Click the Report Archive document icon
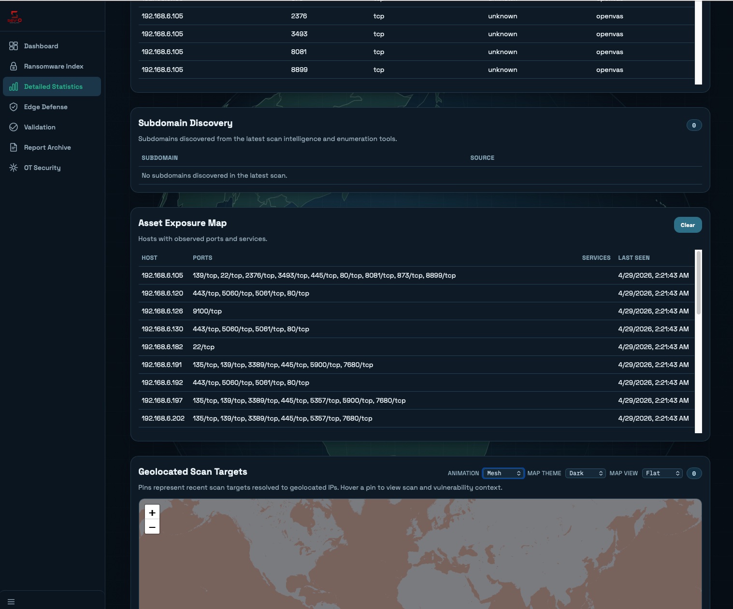The width and height of the screenshot is (733, 609). pyautogui.click(x=14, y=147)
